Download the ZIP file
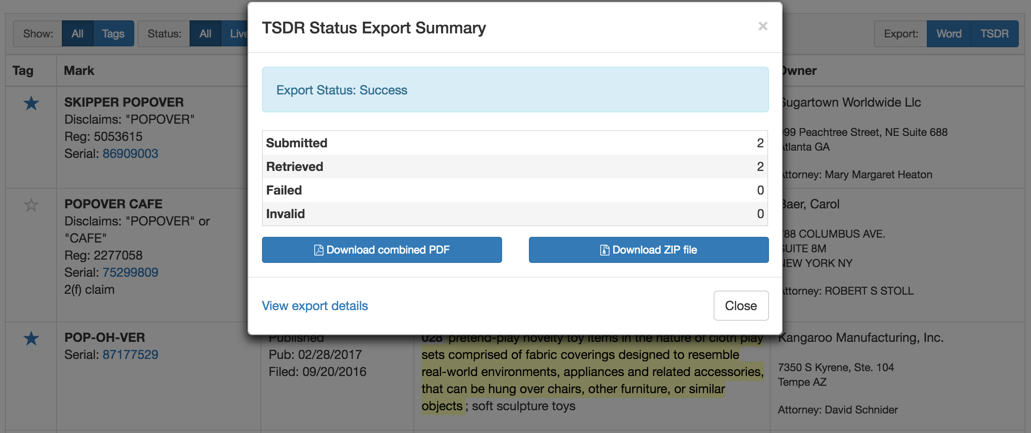 click(649, 250)
